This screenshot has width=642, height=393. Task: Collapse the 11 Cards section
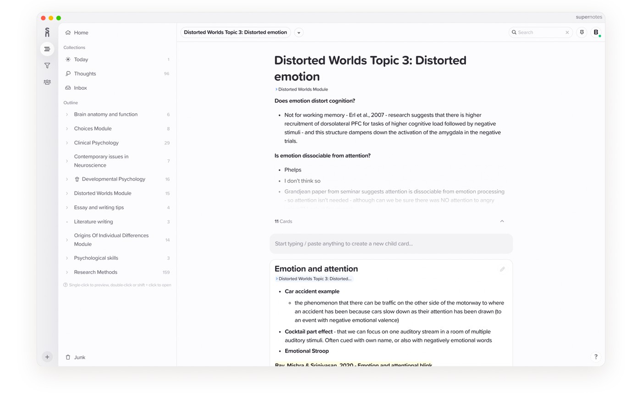pyautogui.click(x=502, y=221)
